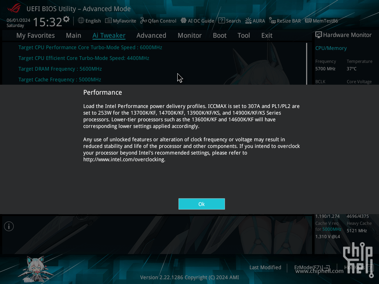Viewport: 379px width, 284px height.
Task: Click the intel.com/overclocking URL text
Action: (x=124, y=159)
